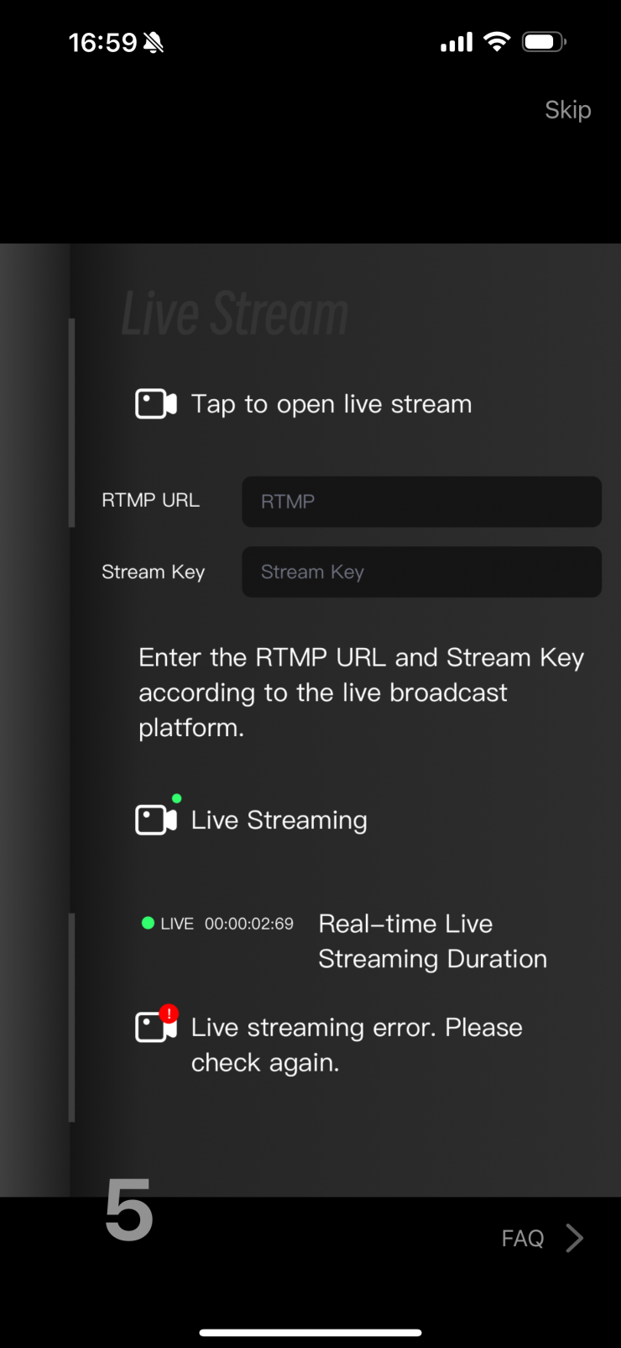Tap the battery status icon
Viewport: 621px width, 1348px height.
(x=544, y=42)
